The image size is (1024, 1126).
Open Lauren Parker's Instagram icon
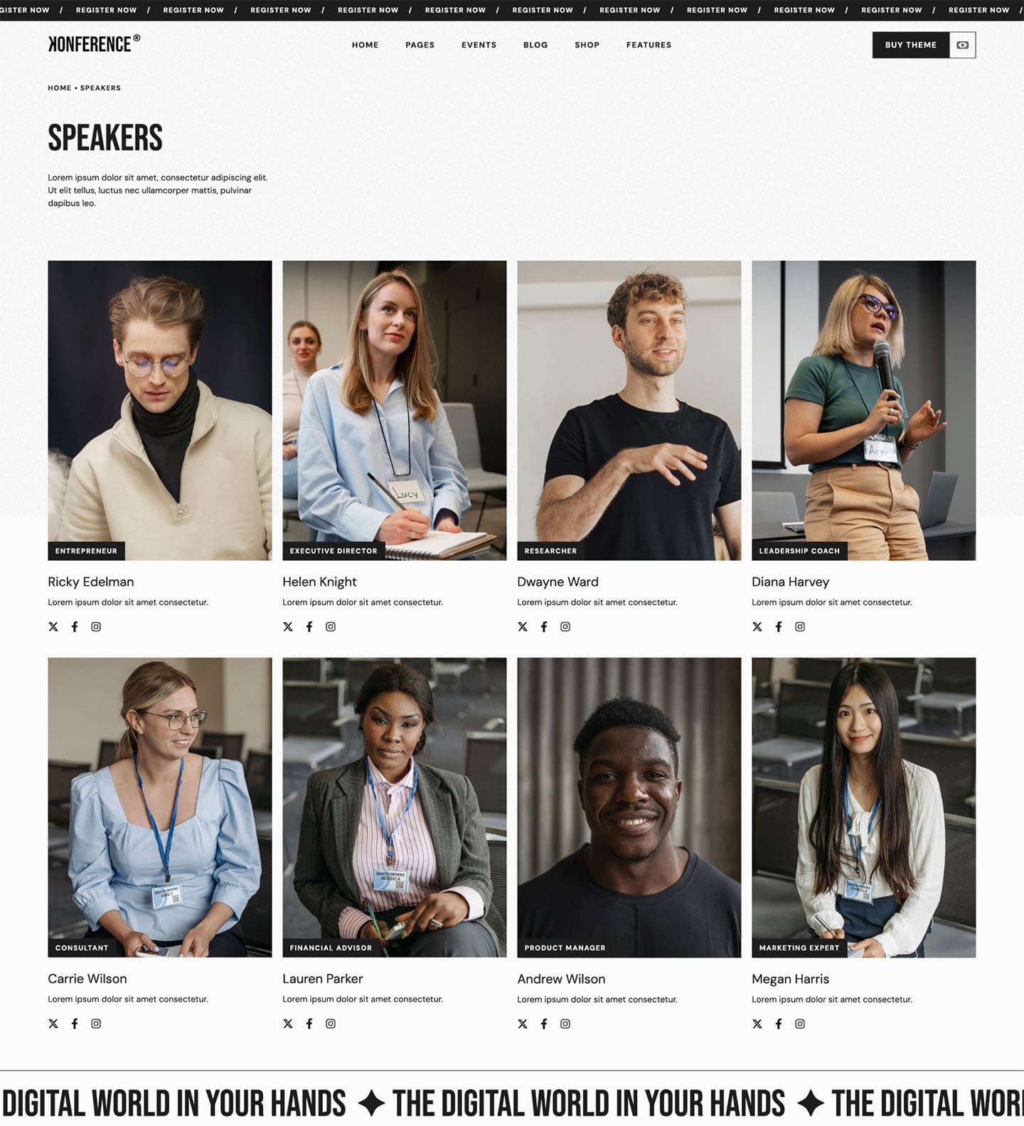[331, 1024]
